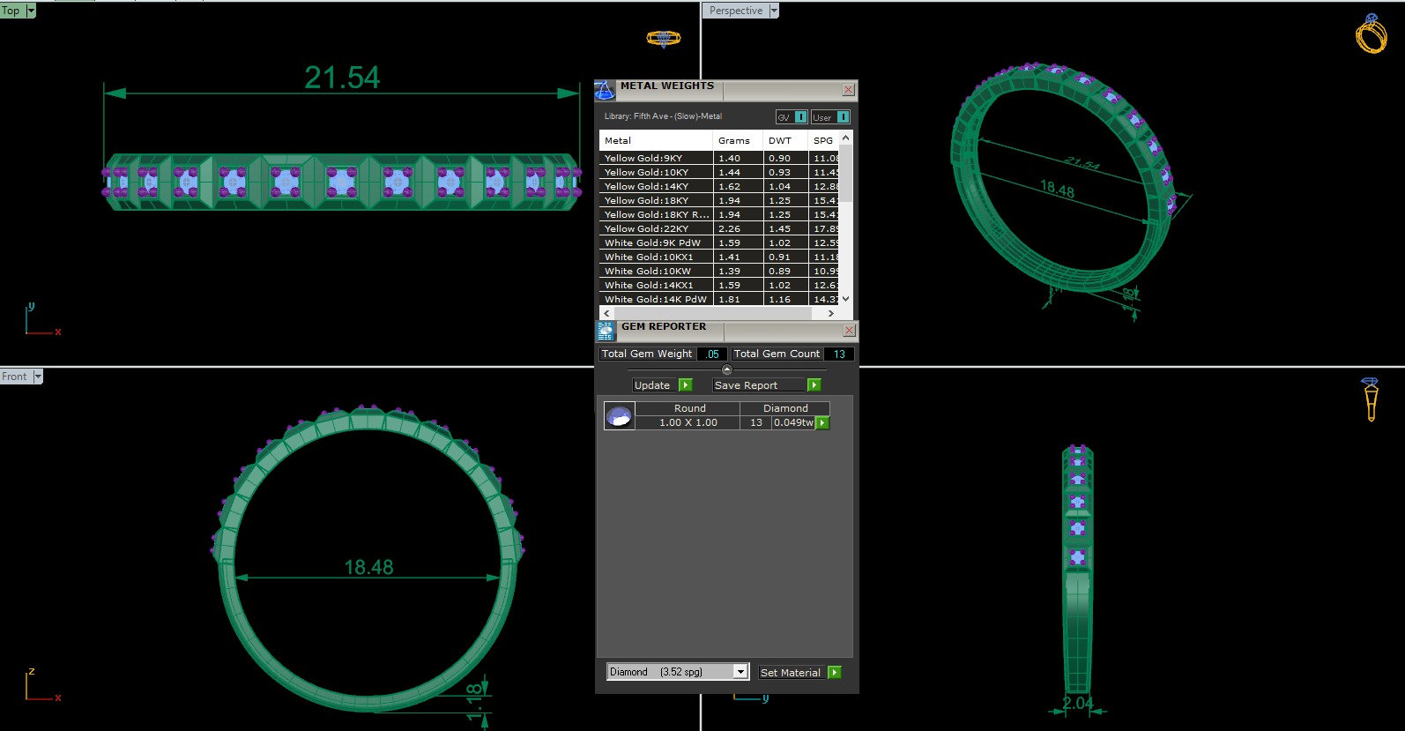Click the Total Gem Weight value field

point(712,354)
